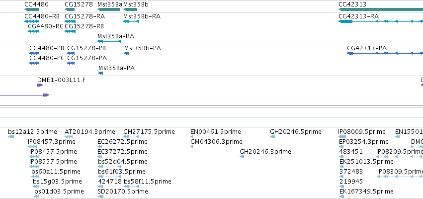Click the CG42313 gene bar
Image resolution: width=423 pixels, height=199 pixels.
click(x=381, y=9)
